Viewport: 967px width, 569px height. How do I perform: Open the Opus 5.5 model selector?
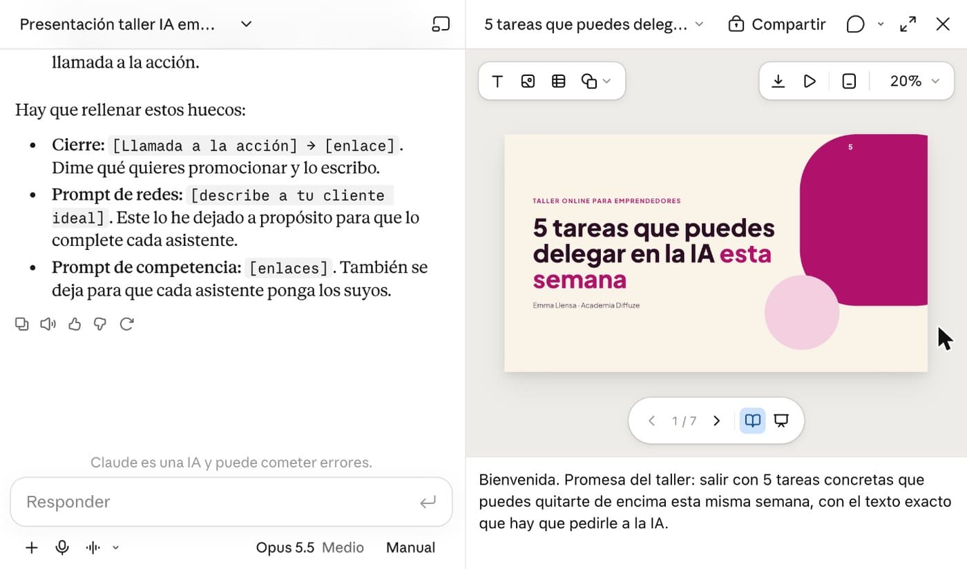coord(309,548)
